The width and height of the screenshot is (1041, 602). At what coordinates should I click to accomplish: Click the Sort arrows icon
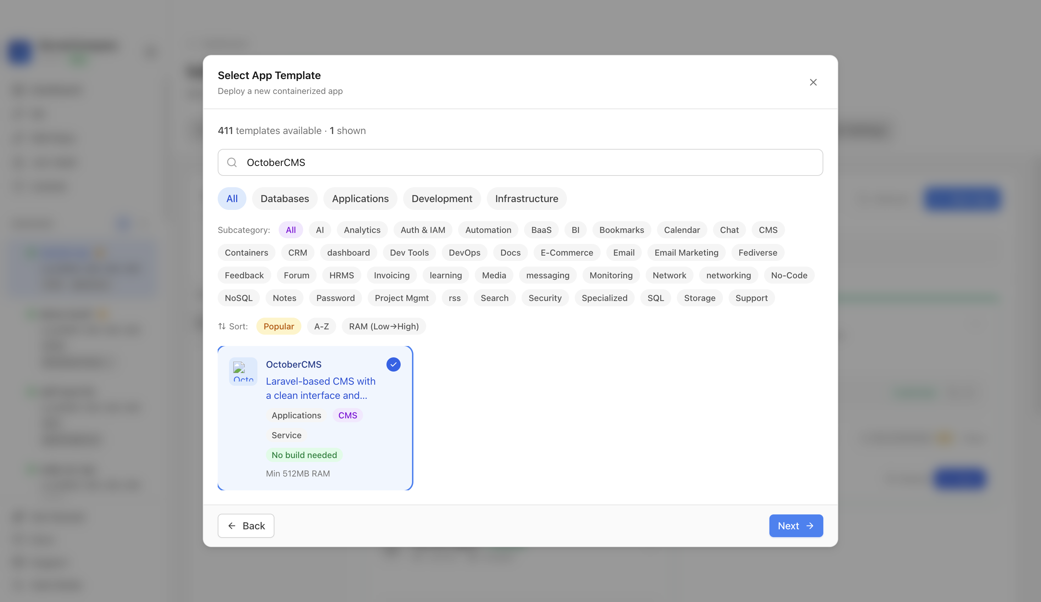[222, 327]
